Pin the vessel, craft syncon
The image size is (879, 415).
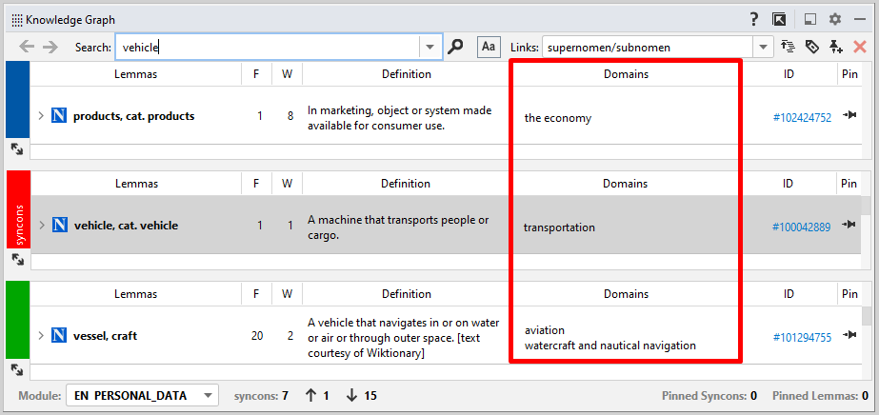(849, 336)
